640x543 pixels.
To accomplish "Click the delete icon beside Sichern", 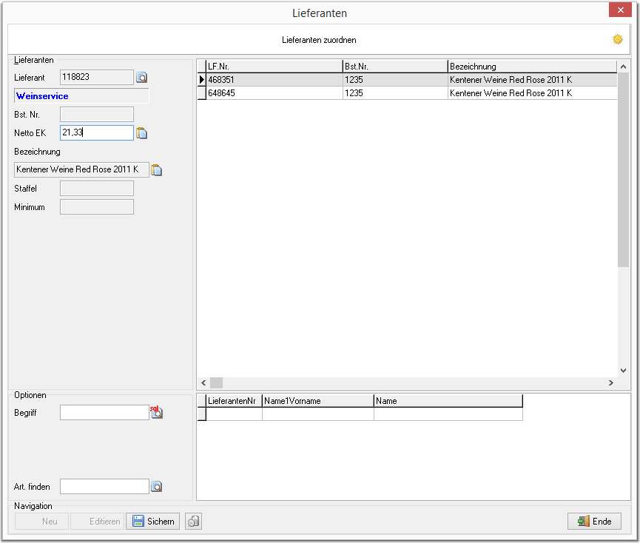I will point(193,521).
